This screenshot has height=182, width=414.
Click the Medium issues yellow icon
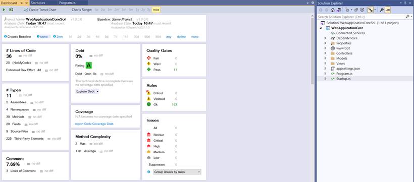pyautogui.click(x=148, y=152)
